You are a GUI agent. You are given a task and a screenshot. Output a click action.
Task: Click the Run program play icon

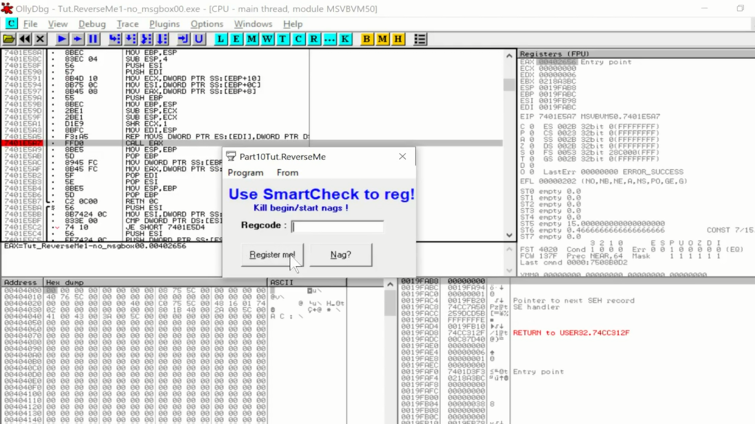[62, 39]
